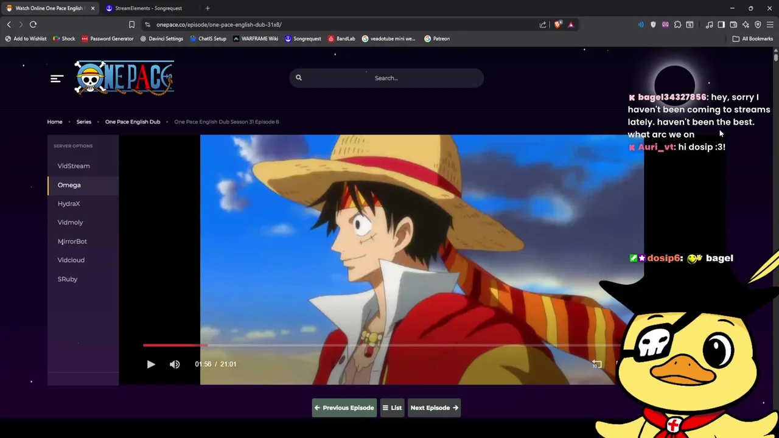
Task: Click the blue sound waves extension icon
Action: coord(641,24)
